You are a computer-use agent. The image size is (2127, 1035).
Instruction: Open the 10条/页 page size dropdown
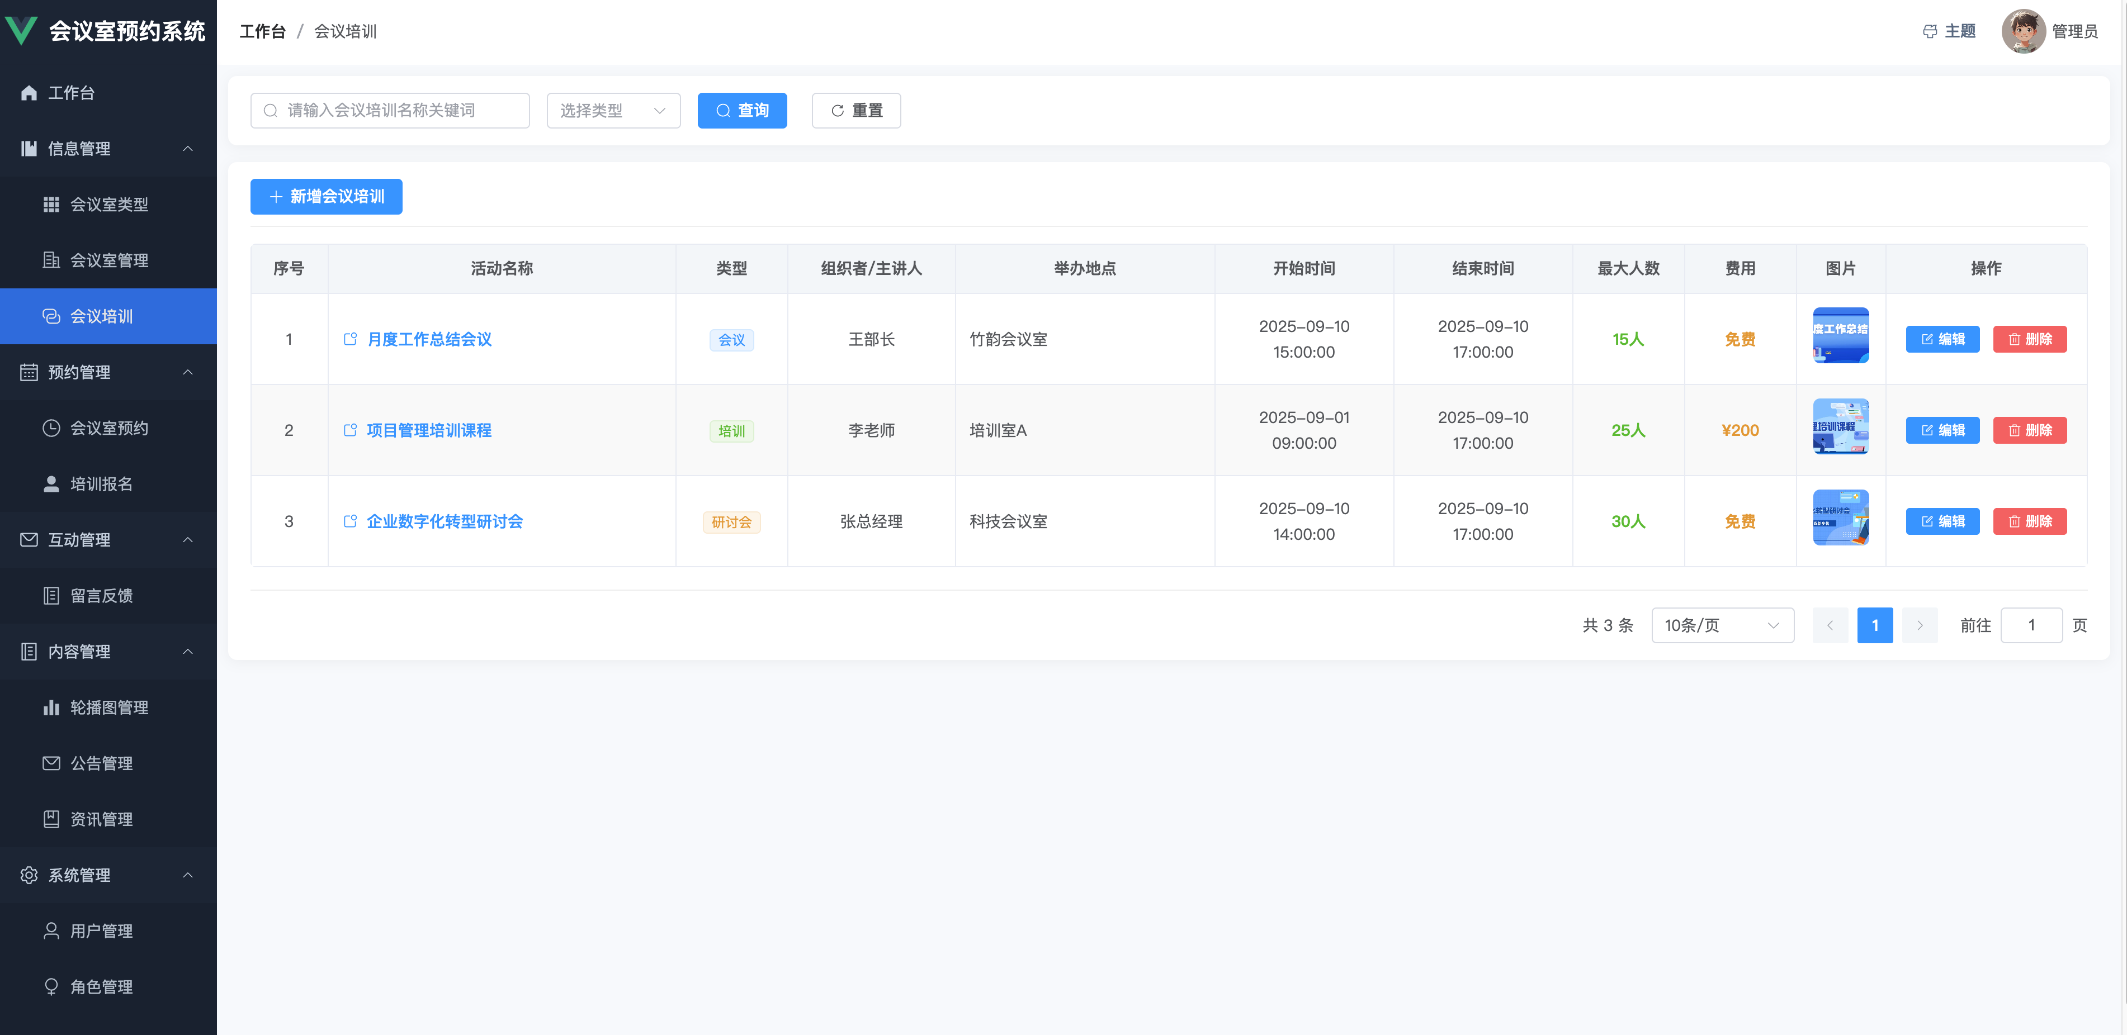click(x=1722, y=625)
